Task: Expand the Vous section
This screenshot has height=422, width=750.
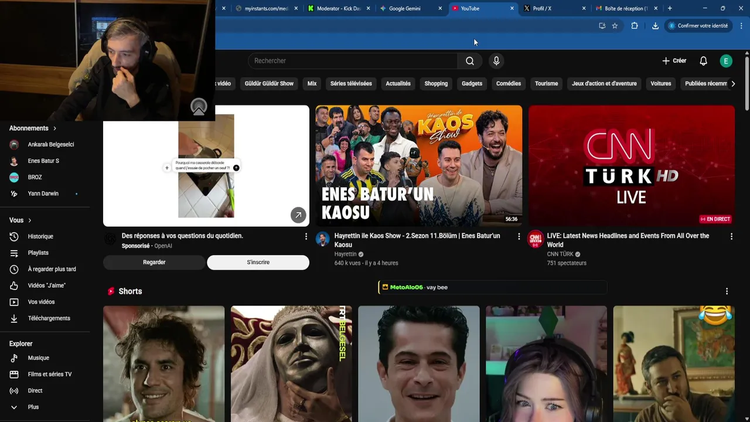Action: point(21,220)
